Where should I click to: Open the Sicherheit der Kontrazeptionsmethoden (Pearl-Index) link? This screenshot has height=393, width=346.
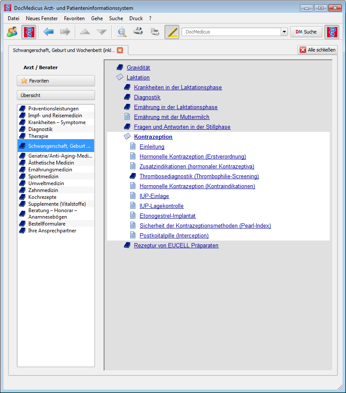(x=205, y=225)
